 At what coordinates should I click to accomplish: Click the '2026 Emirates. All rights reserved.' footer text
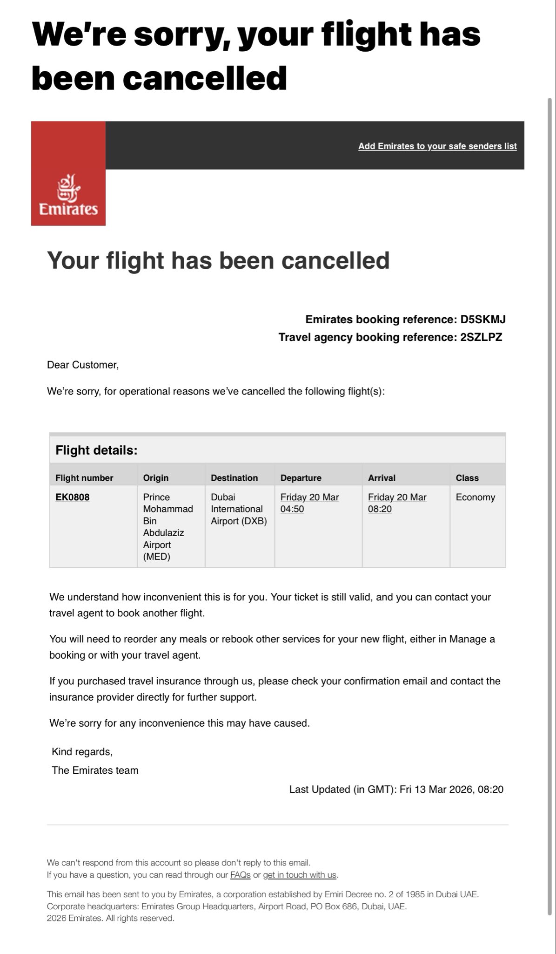(x=111, y=918)
